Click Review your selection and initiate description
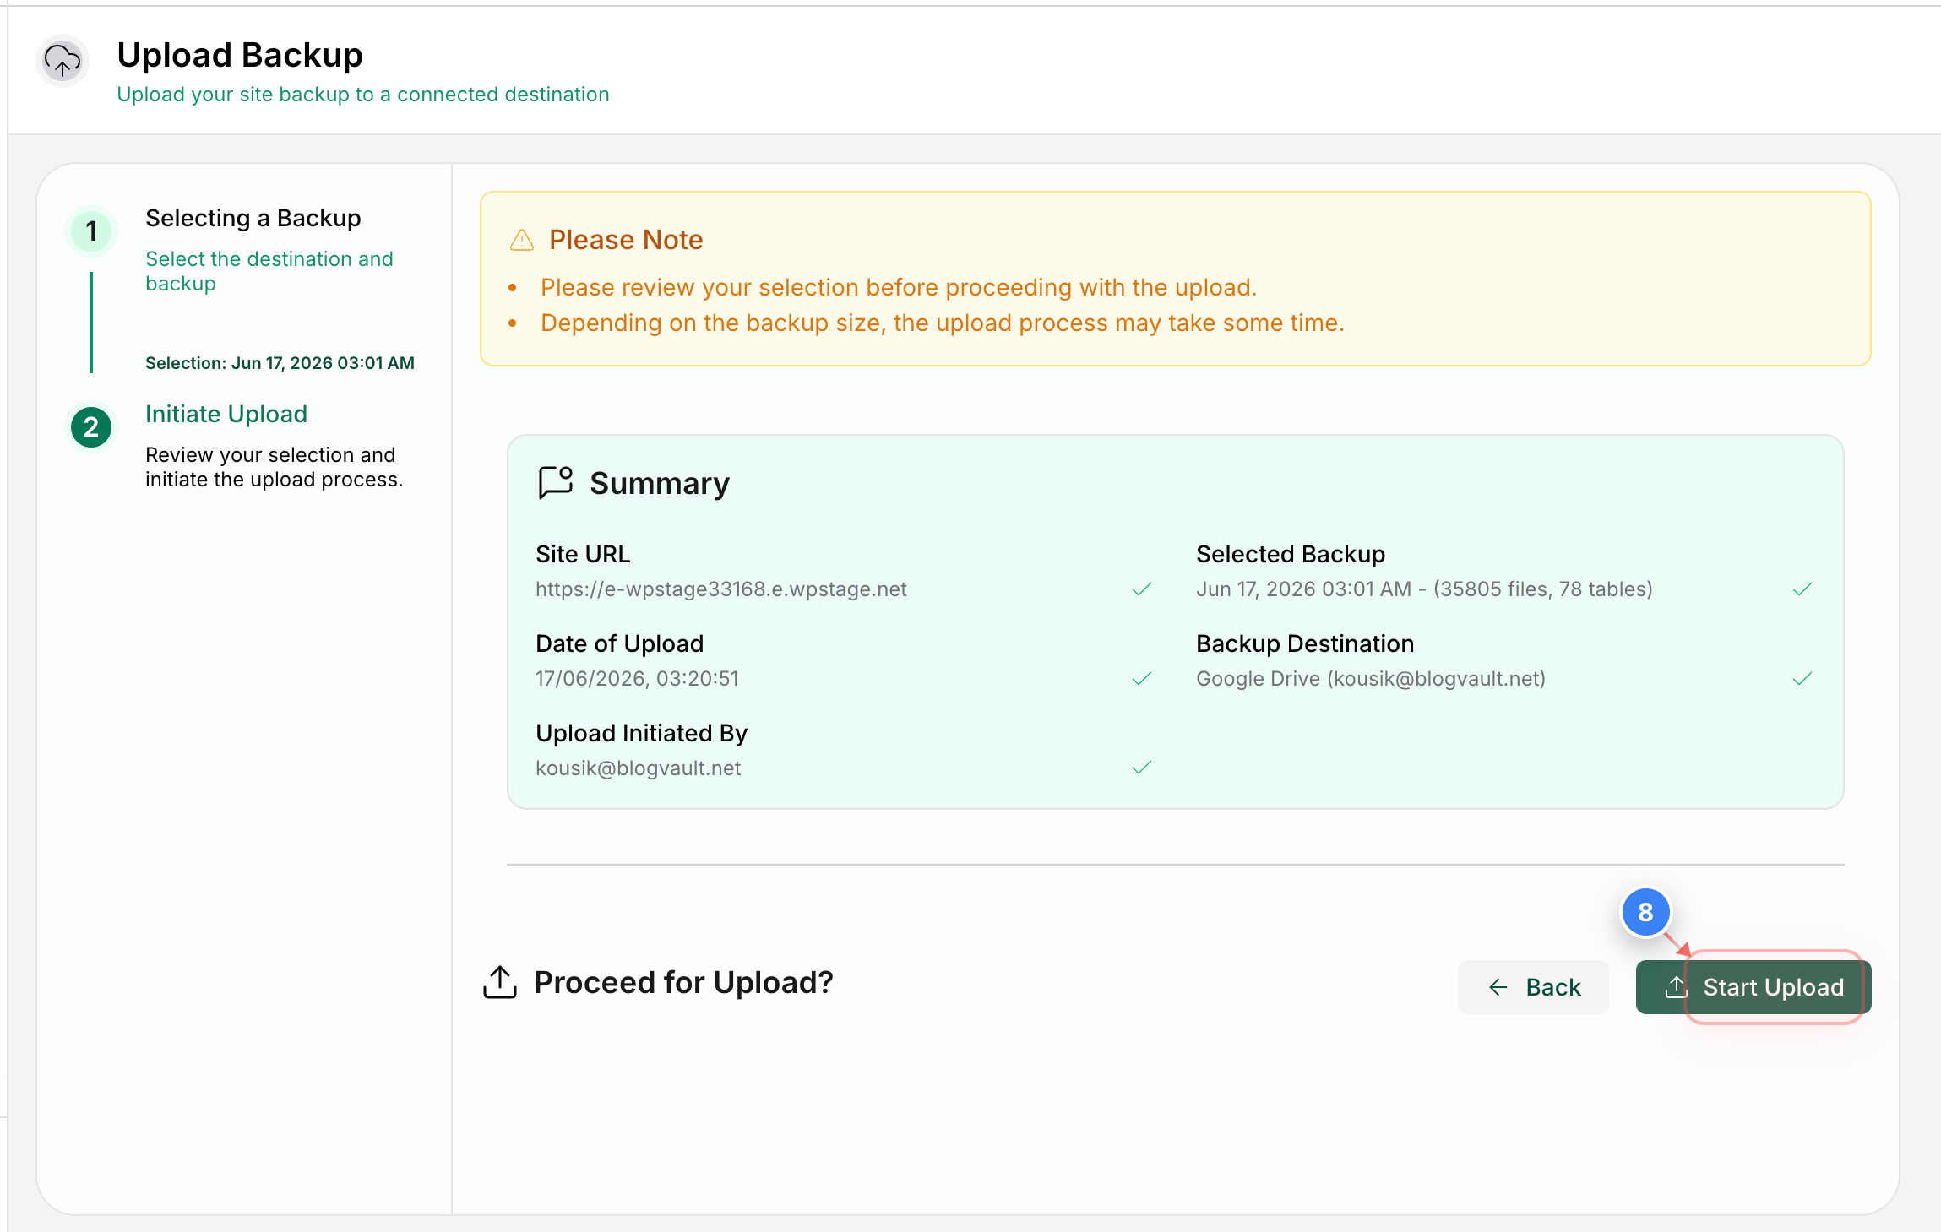 tap(275, 467)
